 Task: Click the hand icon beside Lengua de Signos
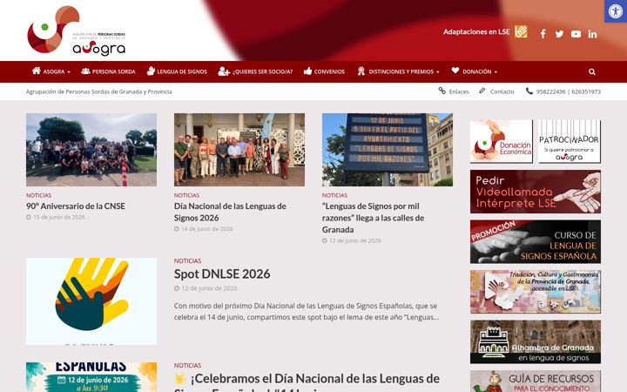coord(151,71)
